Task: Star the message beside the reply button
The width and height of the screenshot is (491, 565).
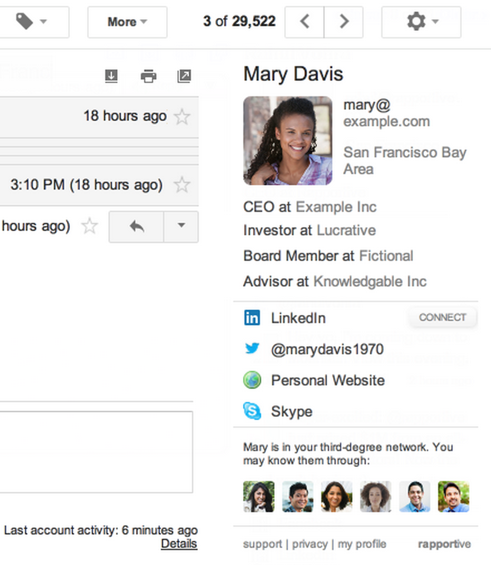Action: click(90, 226)
